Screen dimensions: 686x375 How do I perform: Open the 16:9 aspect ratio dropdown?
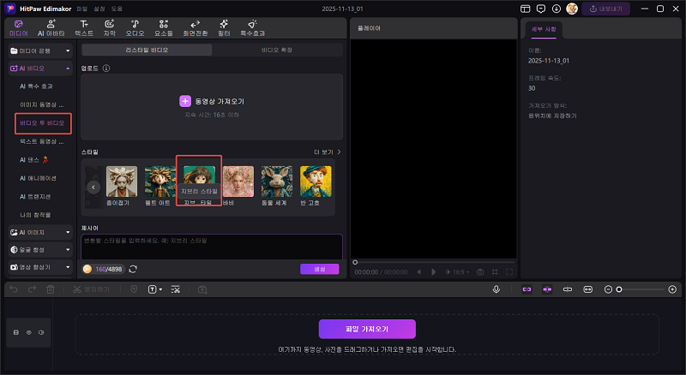(x=460, y=272)
